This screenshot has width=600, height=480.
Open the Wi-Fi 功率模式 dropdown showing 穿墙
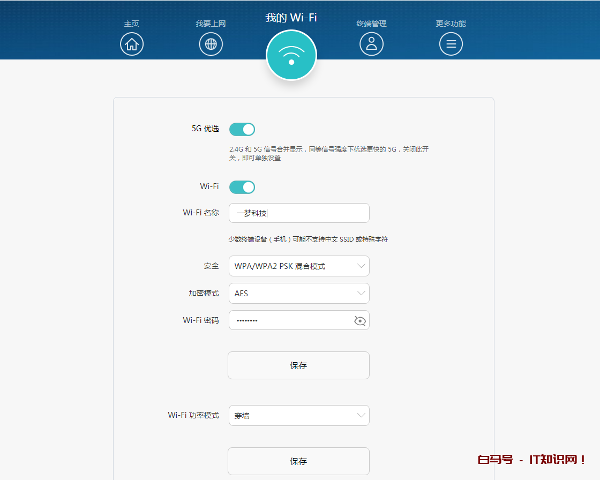(299, 415)
